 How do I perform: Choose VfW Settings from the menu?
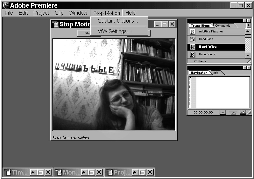pos(119,31)
